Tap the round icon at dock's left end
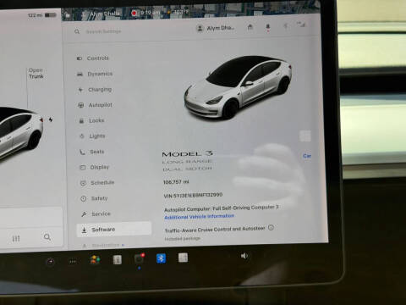This screenshot has height=305, width=406. pyautogui.click(x=51, y=262)
